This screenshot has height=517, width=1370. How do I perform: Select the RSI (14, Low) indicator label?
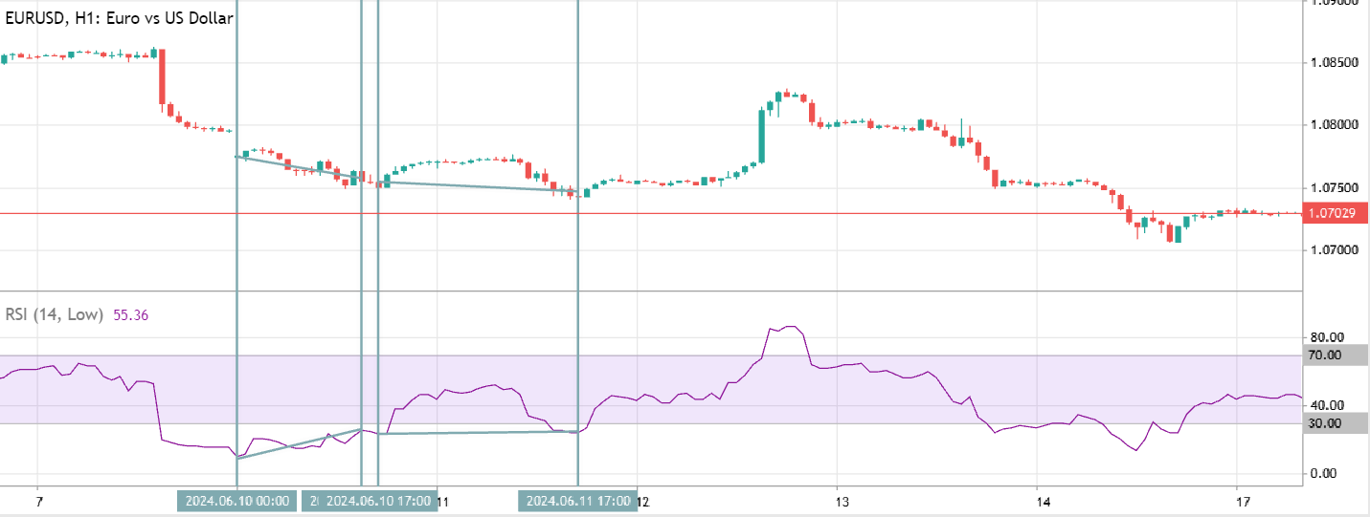[x=55, y=314]
